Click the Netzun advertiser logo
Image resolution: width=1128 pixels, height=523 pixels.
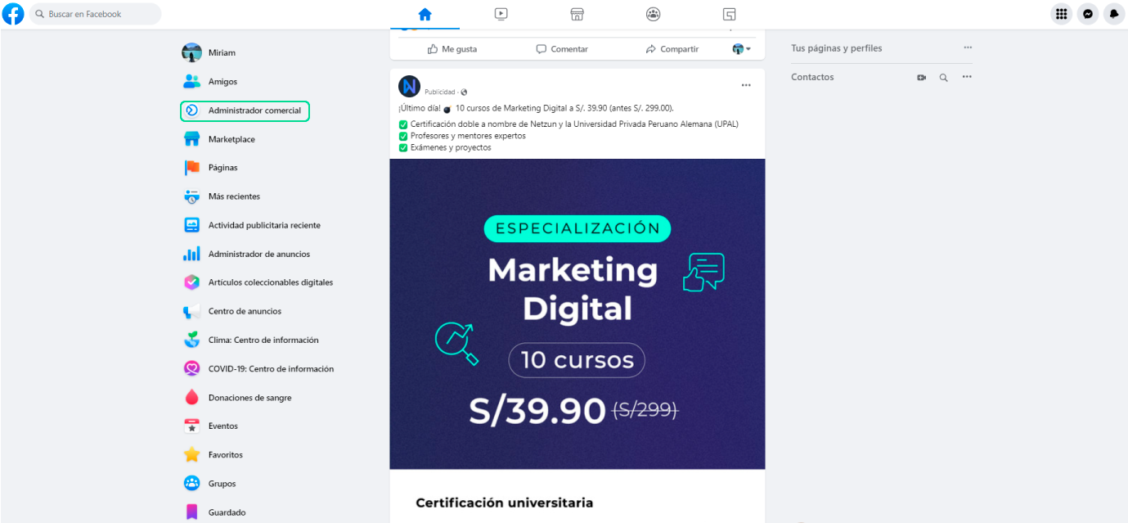409,87
